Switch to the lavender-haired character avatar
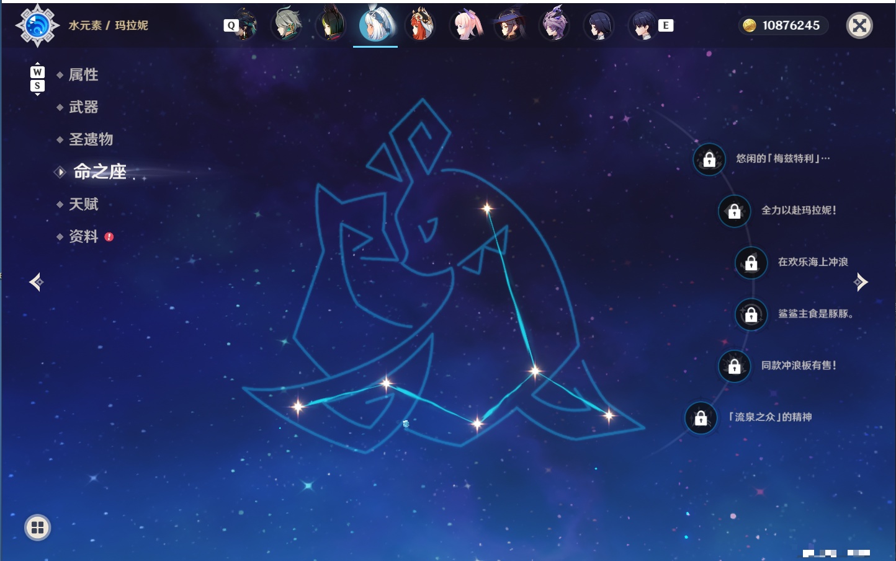The image size is (896, 561). [x=554, y=25]
